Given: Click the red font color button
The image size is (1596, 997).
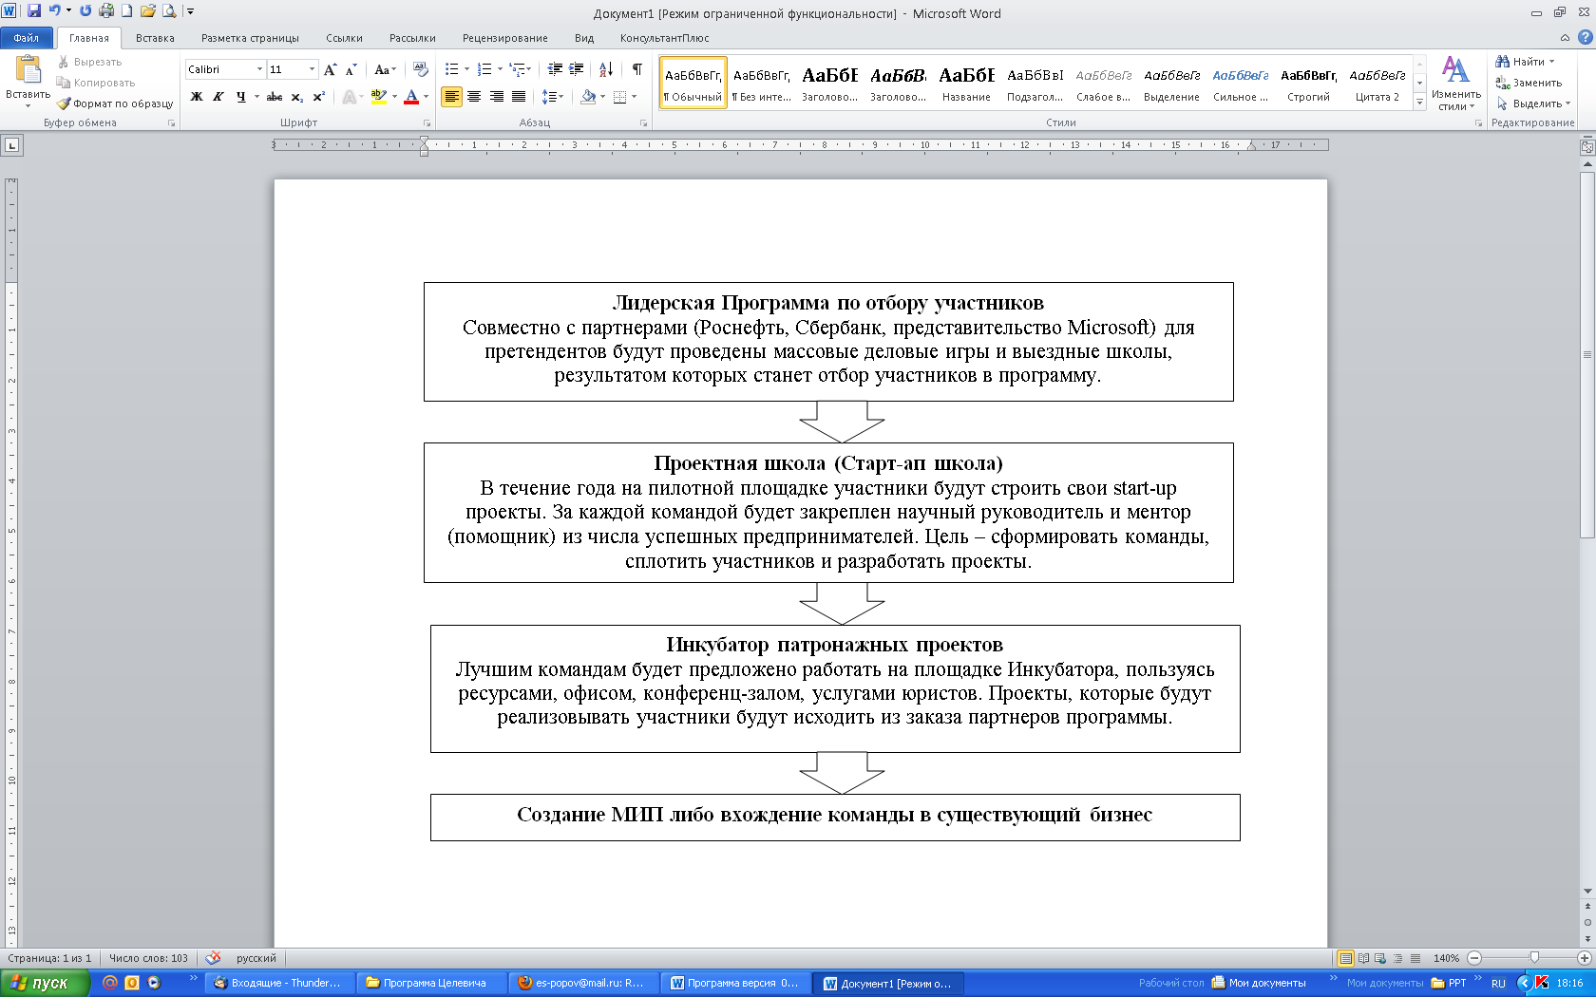Looking at the screenshot, I should [x=410, y=97].
